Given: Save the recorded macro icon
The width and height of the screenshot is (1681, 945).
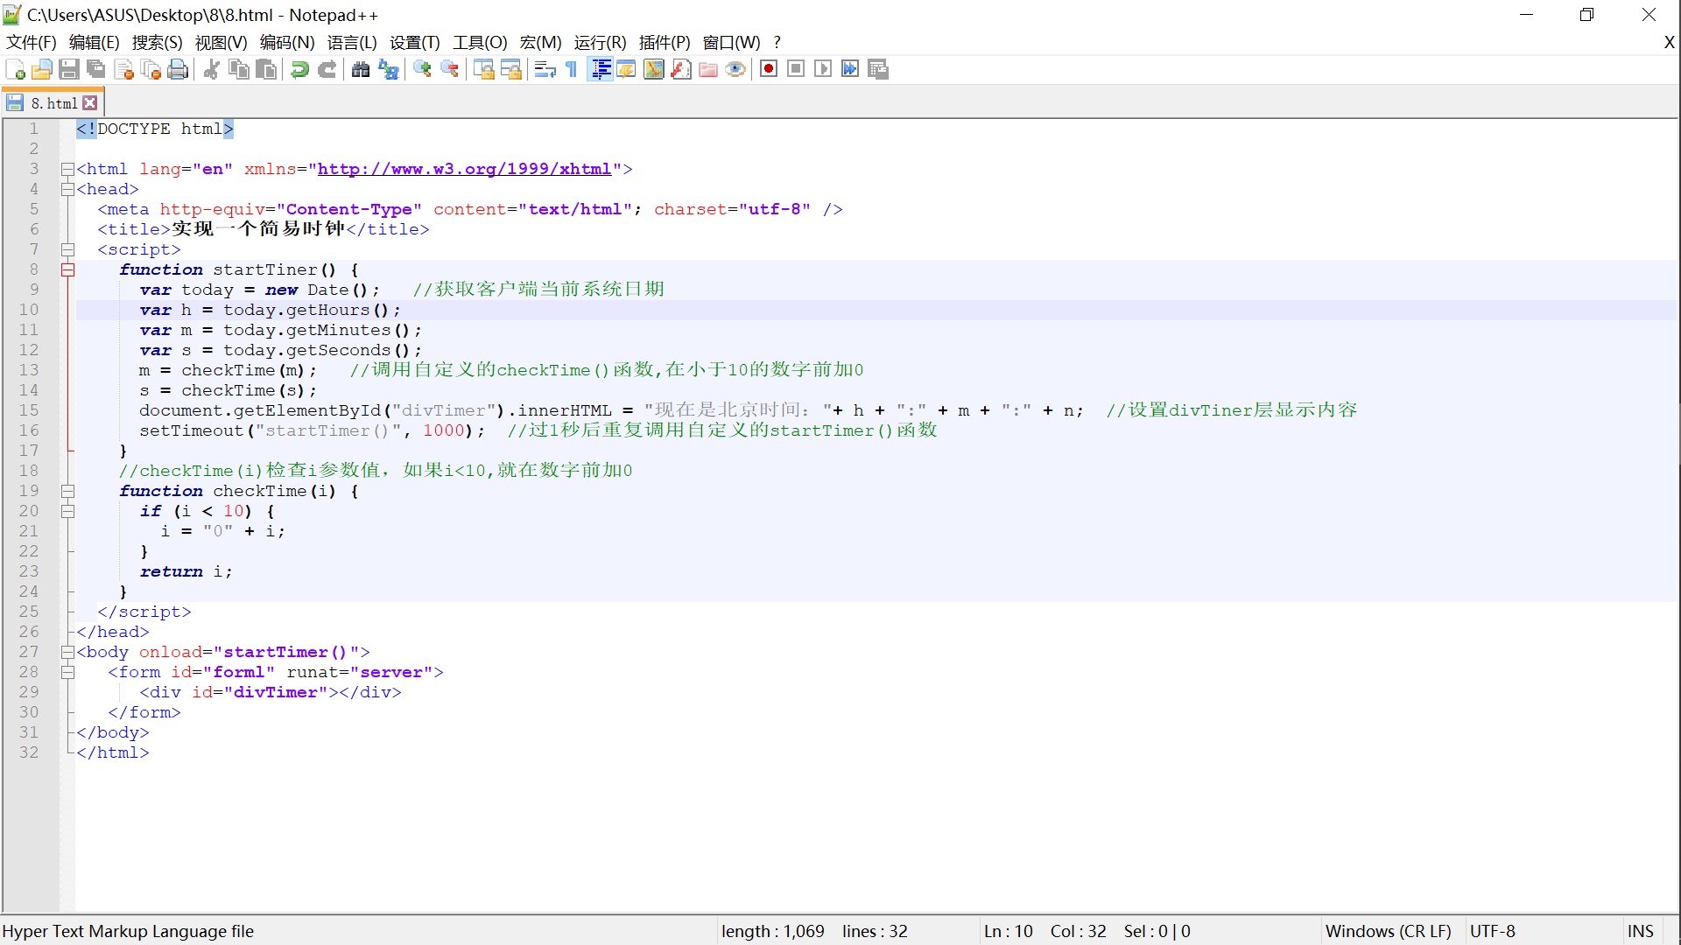Looking at the screenshot, I should [x=878, y=69].
